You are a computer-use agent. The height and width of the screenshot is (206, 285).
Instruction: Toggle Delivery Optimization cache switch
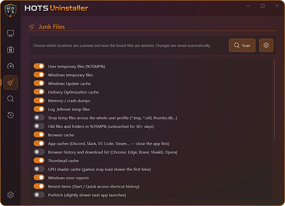pos(39,92)
